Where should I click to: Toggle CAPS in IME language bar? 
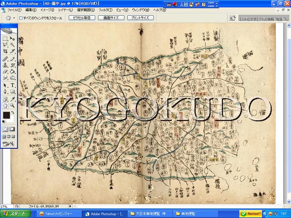[x=211, y=3]
